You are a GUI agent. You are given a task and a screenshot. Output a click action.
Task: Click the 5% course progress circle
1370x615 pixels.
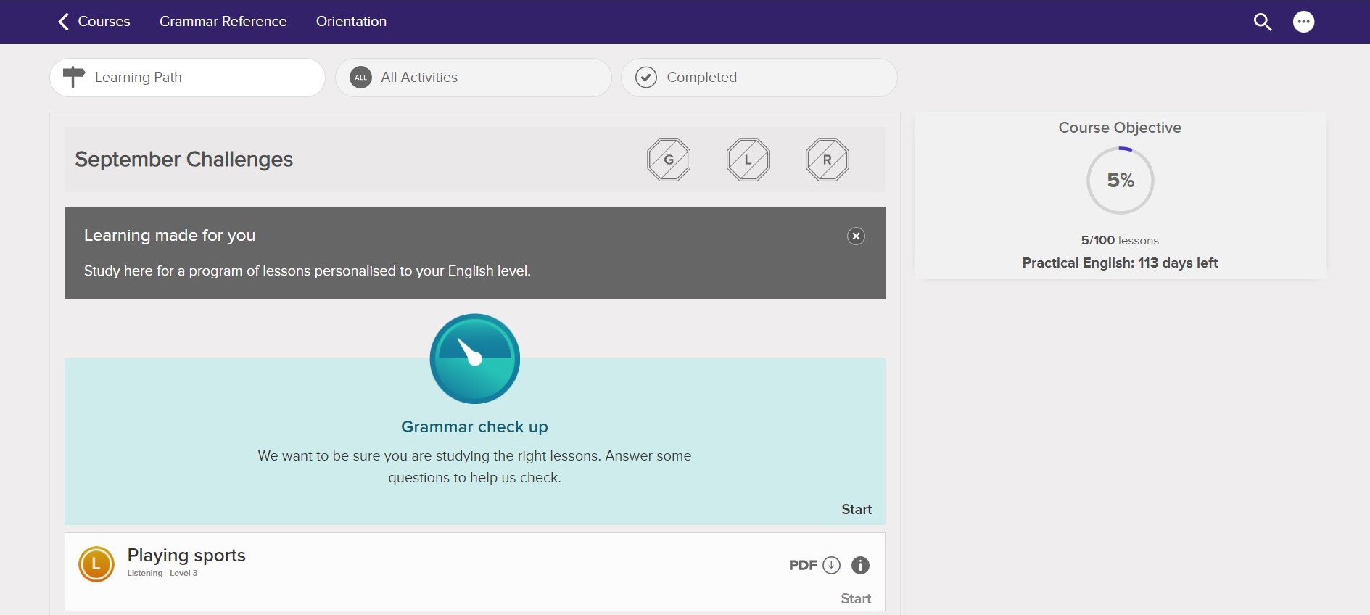(1120, 181)
